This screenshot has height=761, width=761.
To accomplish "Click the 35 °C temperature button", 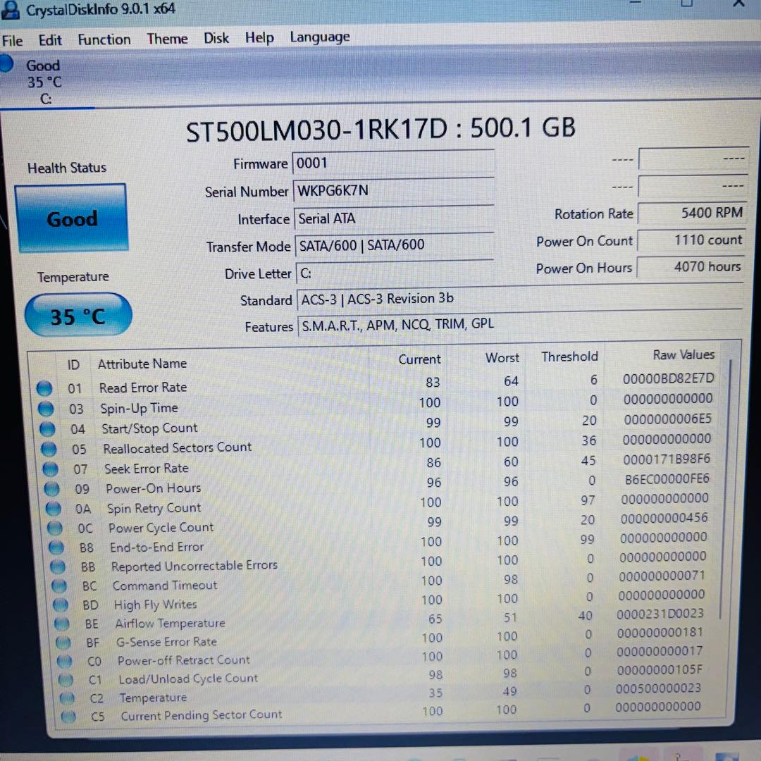I will coord(78,315).
